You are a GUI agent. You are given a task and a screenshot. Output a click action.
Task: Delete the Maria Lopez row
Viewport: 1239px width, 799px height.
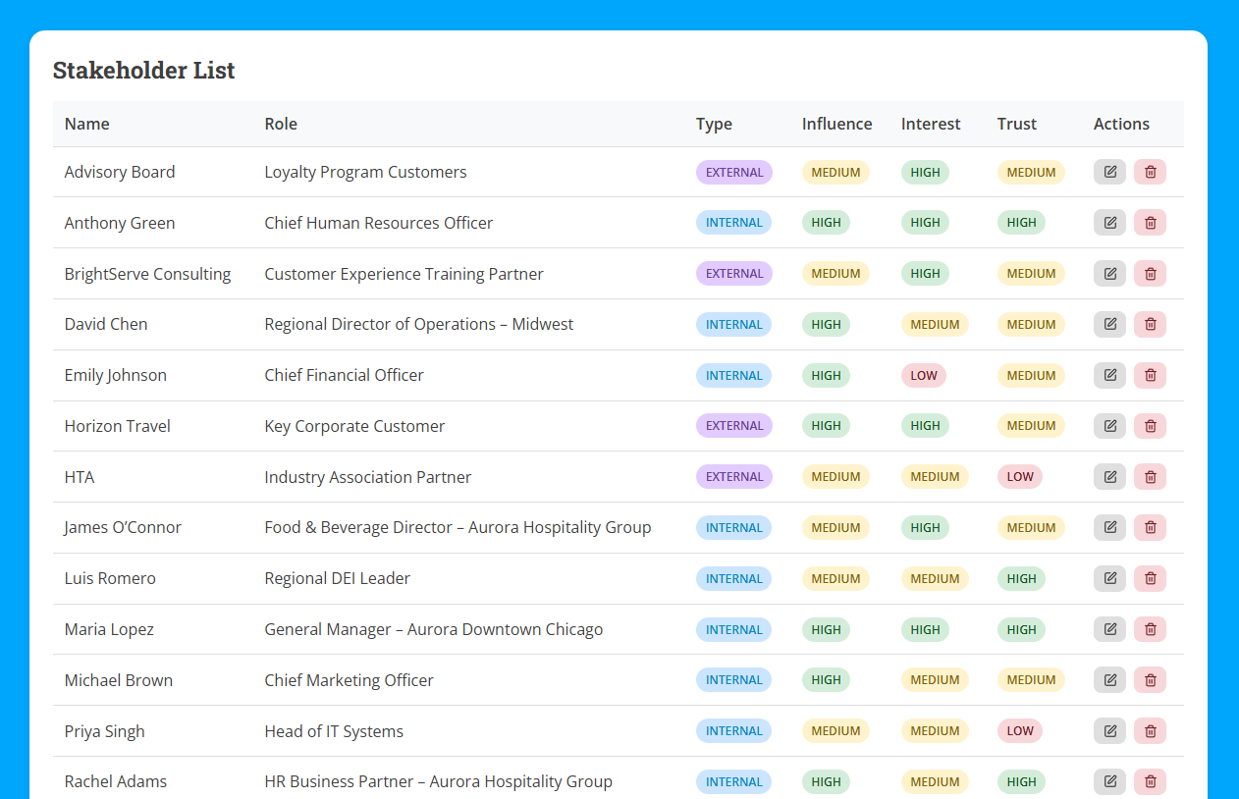click(1150, 629)
